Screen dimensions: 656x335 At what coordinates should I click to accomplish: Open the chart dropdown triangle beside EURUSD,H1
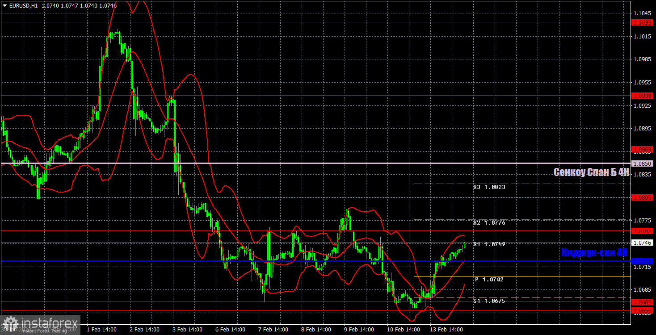5,6
